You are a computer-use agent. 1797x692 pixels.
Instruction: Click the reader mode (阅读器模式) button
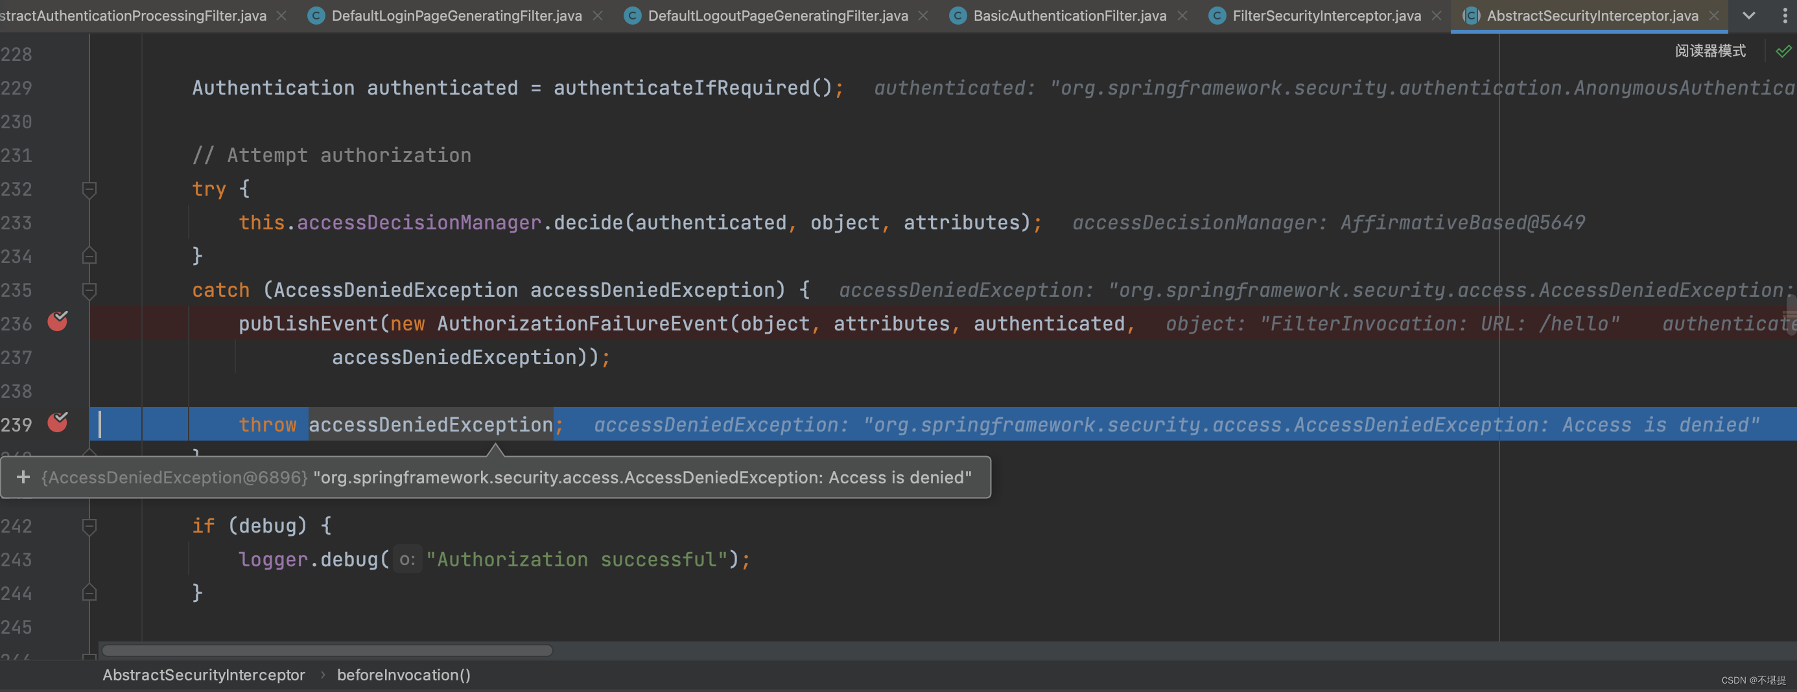(x=1711, y=51)
